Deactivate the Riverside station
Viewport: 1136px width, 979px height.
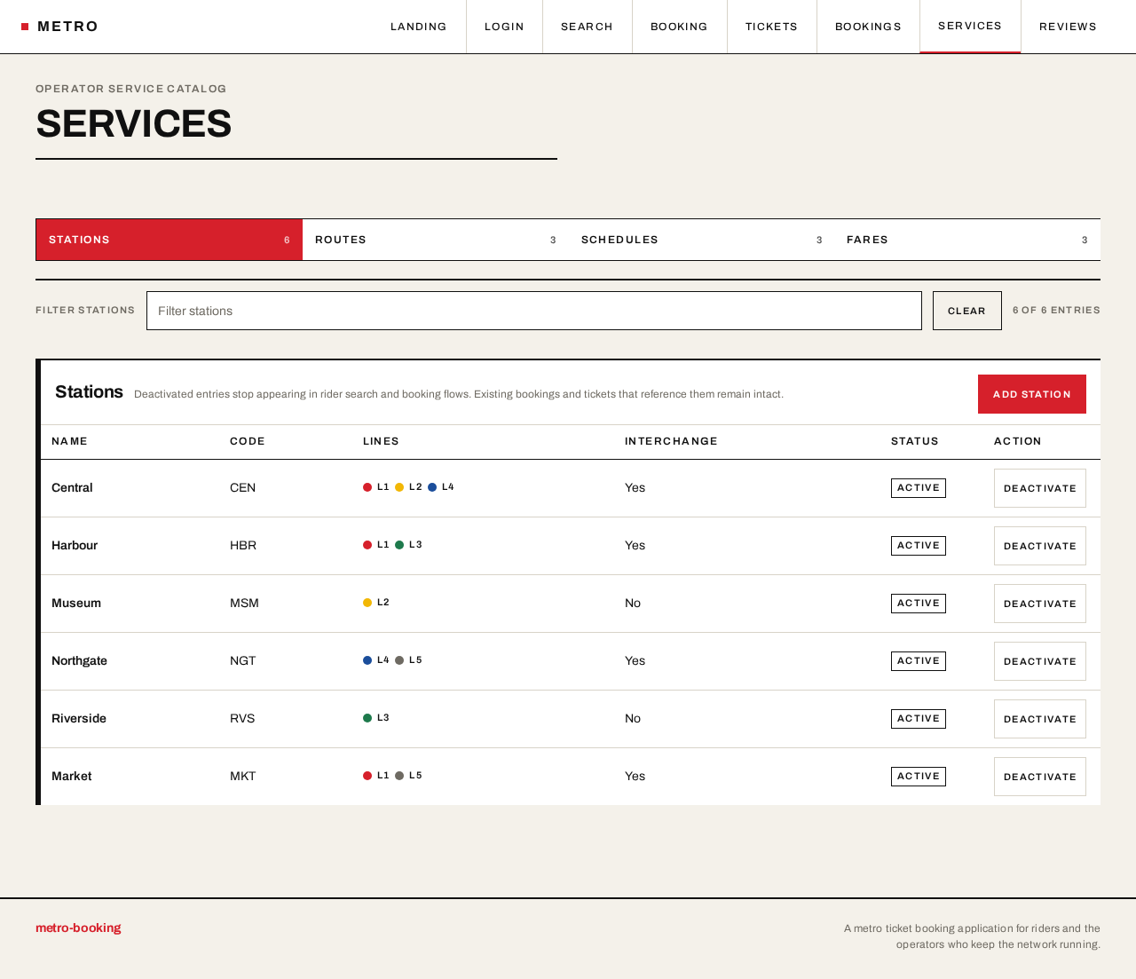point(1040,719)
